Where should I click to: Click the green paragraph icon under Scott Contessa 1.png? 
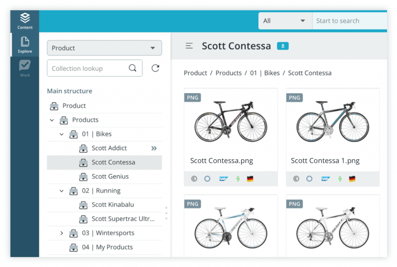point(340,179)
